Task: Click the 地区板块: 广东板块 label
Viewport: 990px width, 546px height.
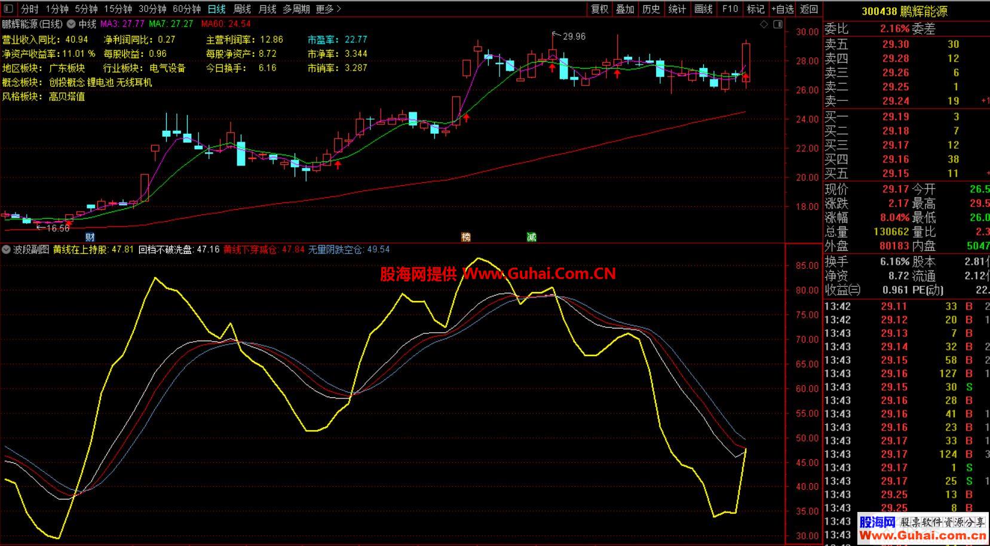Action: pos(44,68)
